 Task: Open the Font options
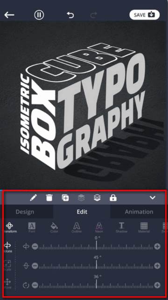coord(32,227)
